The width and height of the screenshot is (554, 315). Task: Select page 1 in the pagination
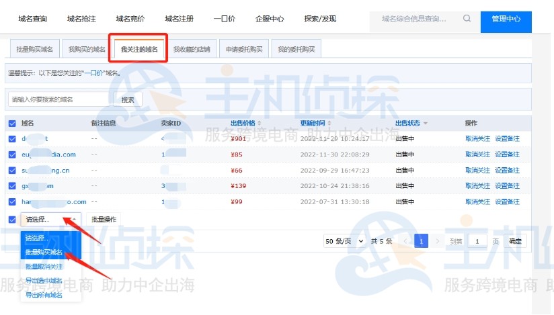pyautogui.click(x=421, y=241)
